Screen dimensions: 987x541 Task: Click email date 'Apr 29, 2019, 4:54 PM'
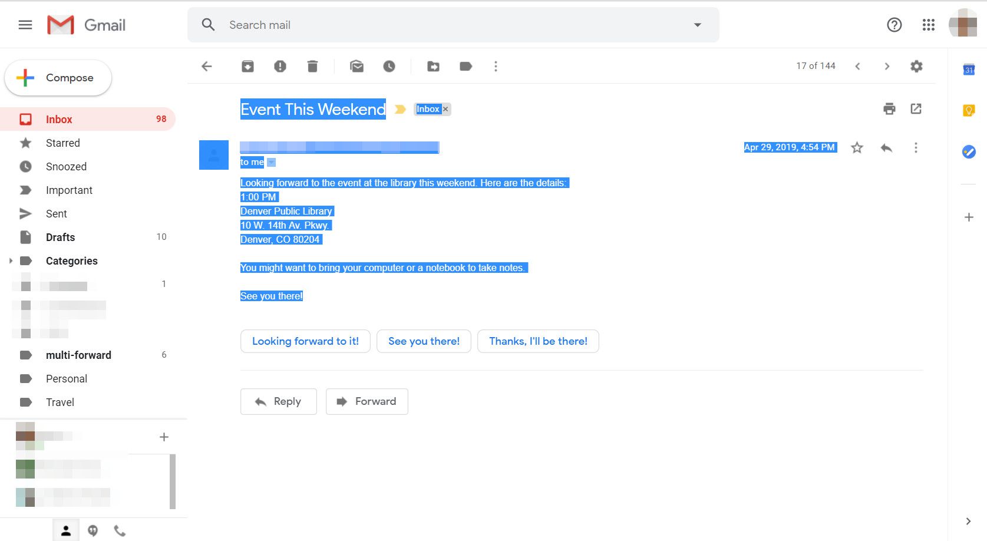click(x=790, y=147)
